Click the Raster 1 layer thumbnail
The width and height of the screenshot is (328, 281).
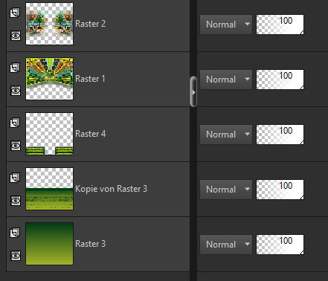49,79
